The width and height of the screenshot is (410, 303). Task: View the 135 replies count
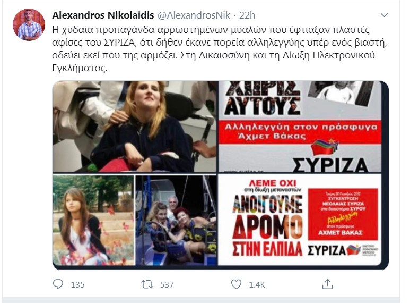[78, 284]
